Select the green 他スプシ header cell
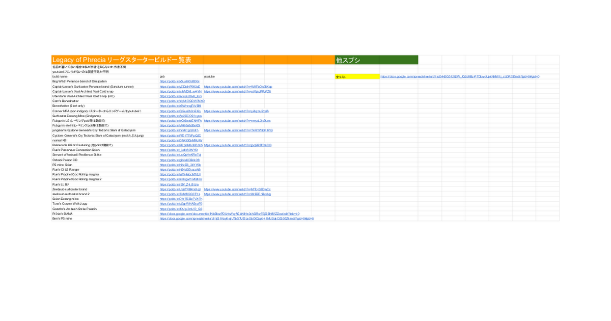 click(x=376, y=60)
